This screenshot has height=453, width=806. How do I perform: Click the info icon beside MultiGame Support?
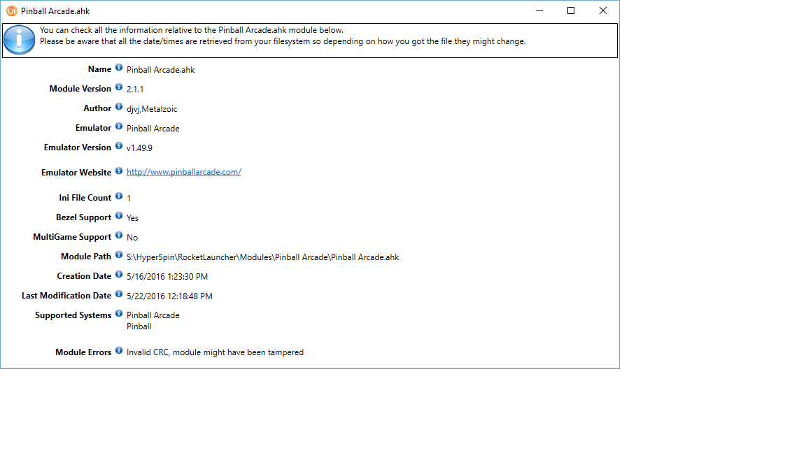click(119, 236)
